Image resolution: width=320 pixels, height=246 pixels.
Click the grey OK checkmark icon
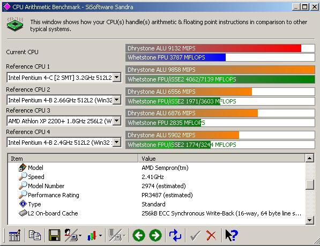tap(195, 236)
